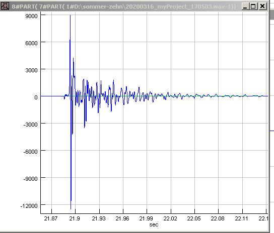This screenshot has height=233, width=274.
Task: Click the 9000 y-axis label
Action: 31,16
